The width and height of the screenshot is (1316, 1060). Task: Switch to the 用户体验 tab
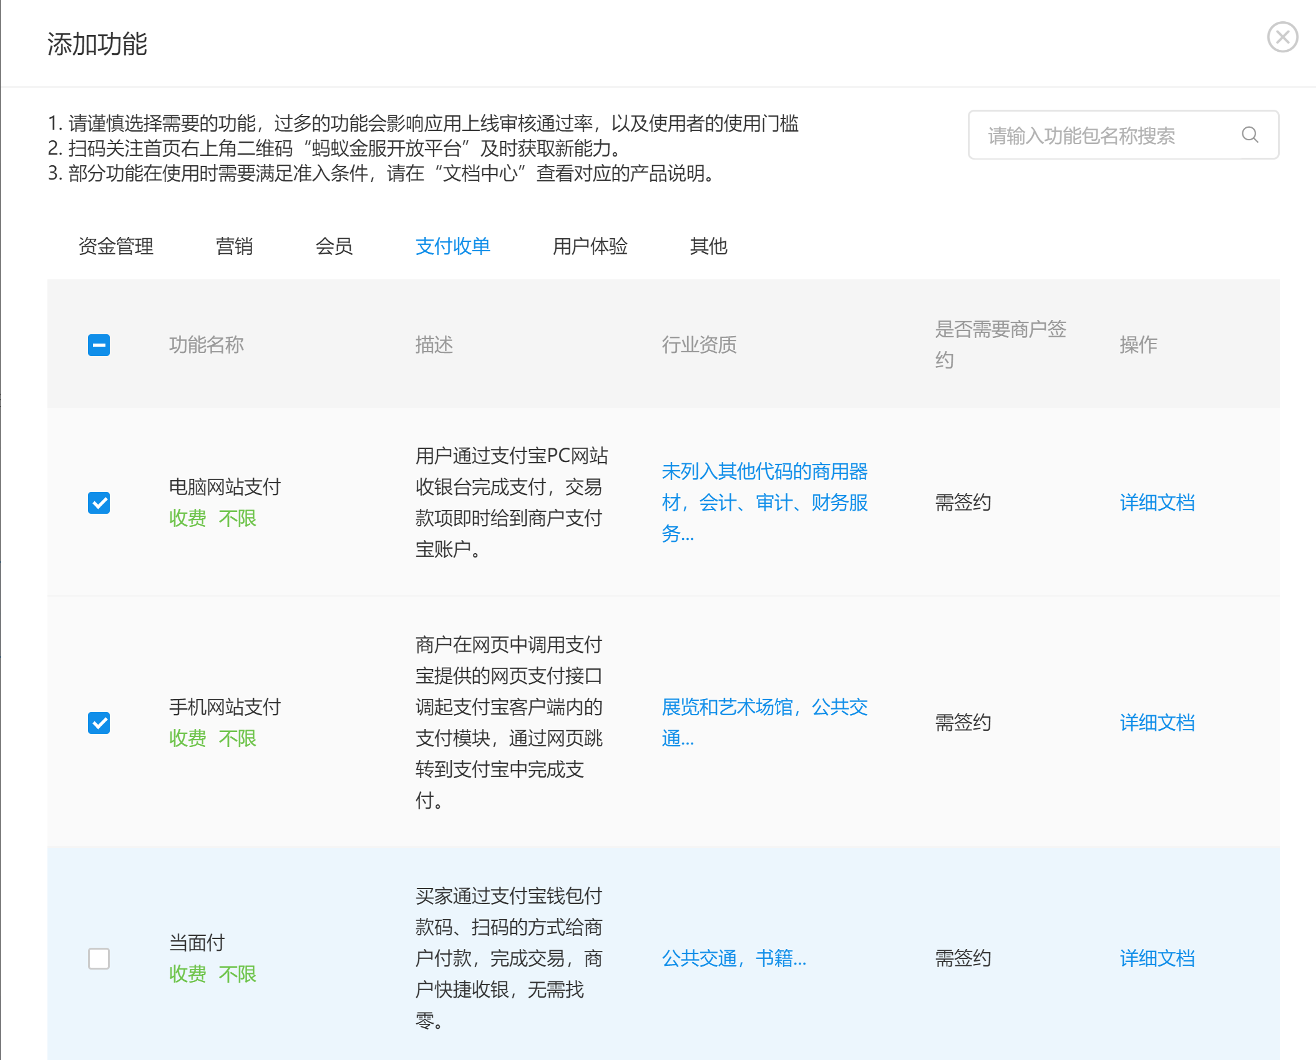[x=590, y=246]
